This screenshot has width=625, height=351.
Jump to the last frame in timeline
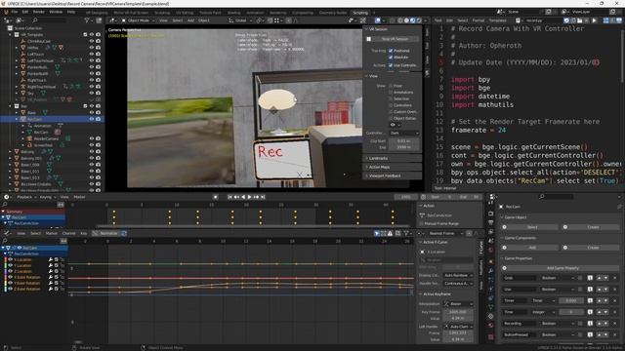click(x=263, y=197)
